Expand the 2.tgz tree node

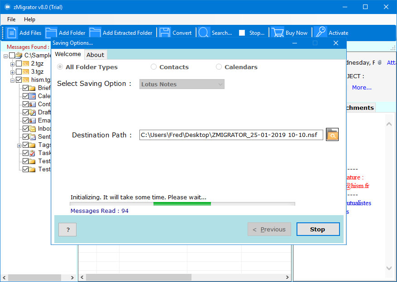click(12, 64)
